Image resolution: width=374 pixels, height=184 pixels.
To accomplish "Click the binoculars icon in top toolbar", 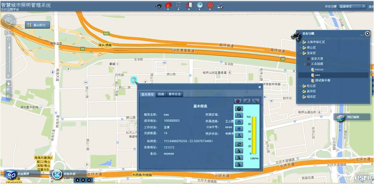I will coord(158,5).
